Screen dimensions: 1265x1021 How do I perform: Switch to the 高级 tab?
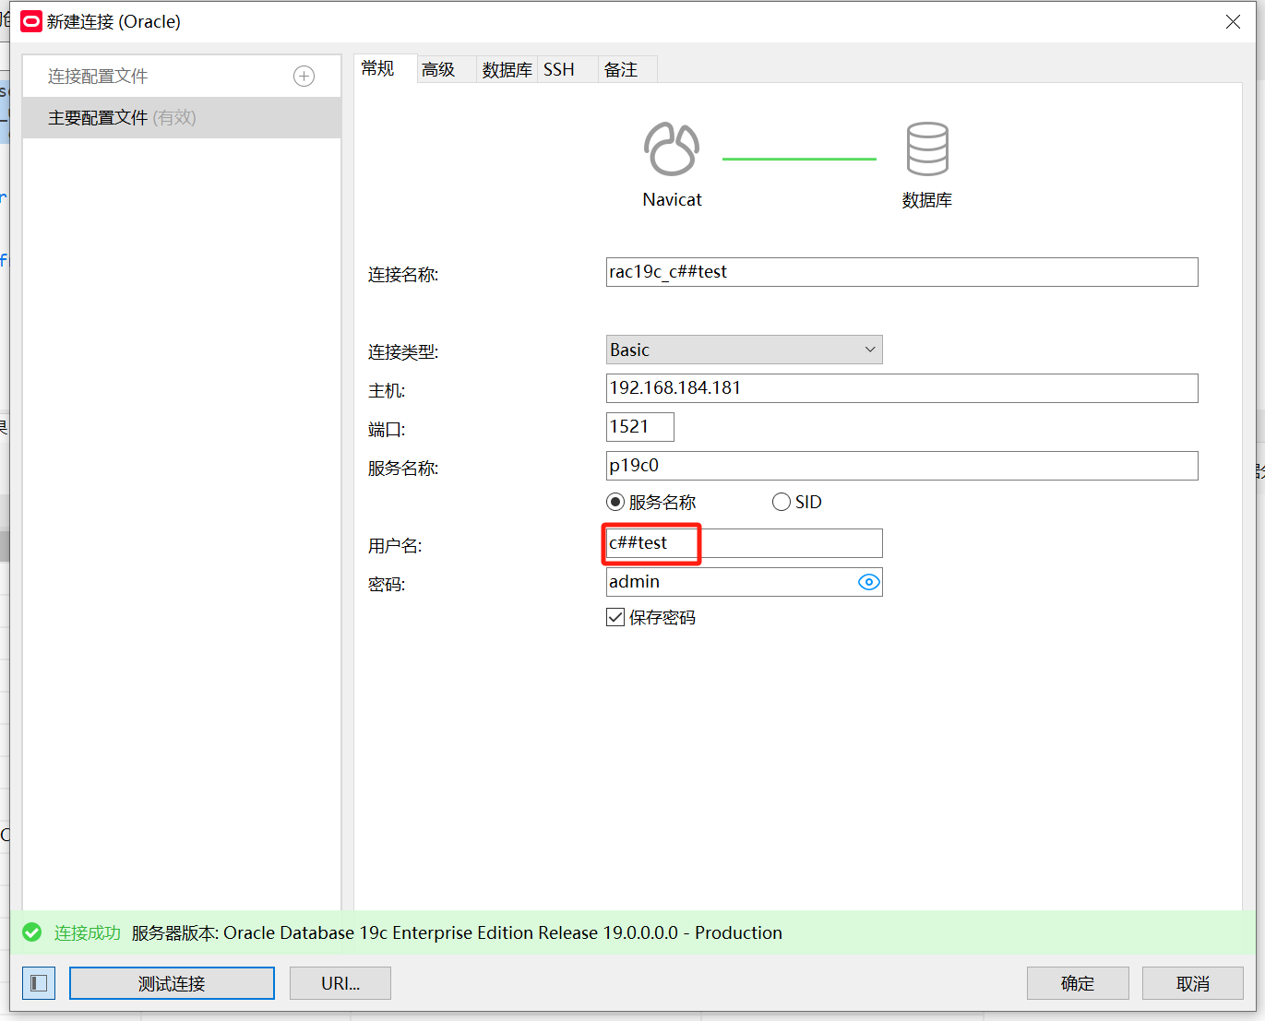(438, 69)
